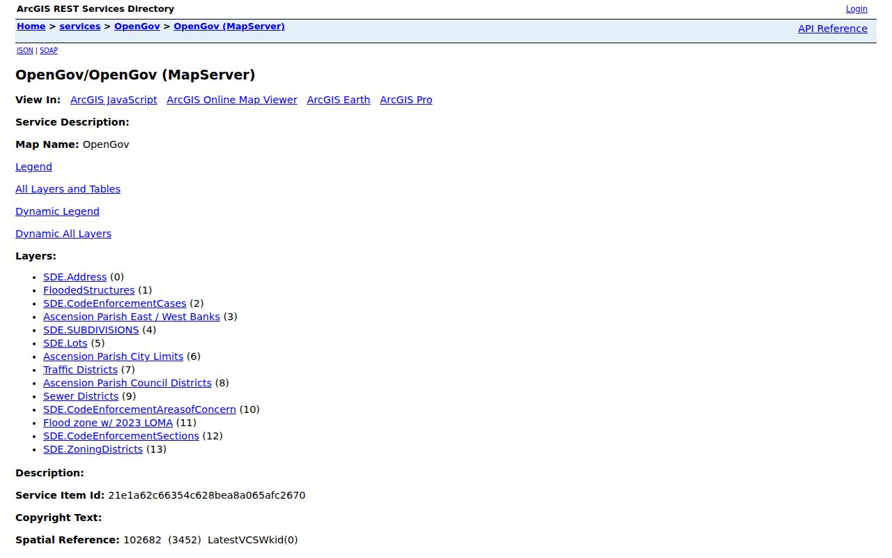View the SOAP format link

(49, 51)
